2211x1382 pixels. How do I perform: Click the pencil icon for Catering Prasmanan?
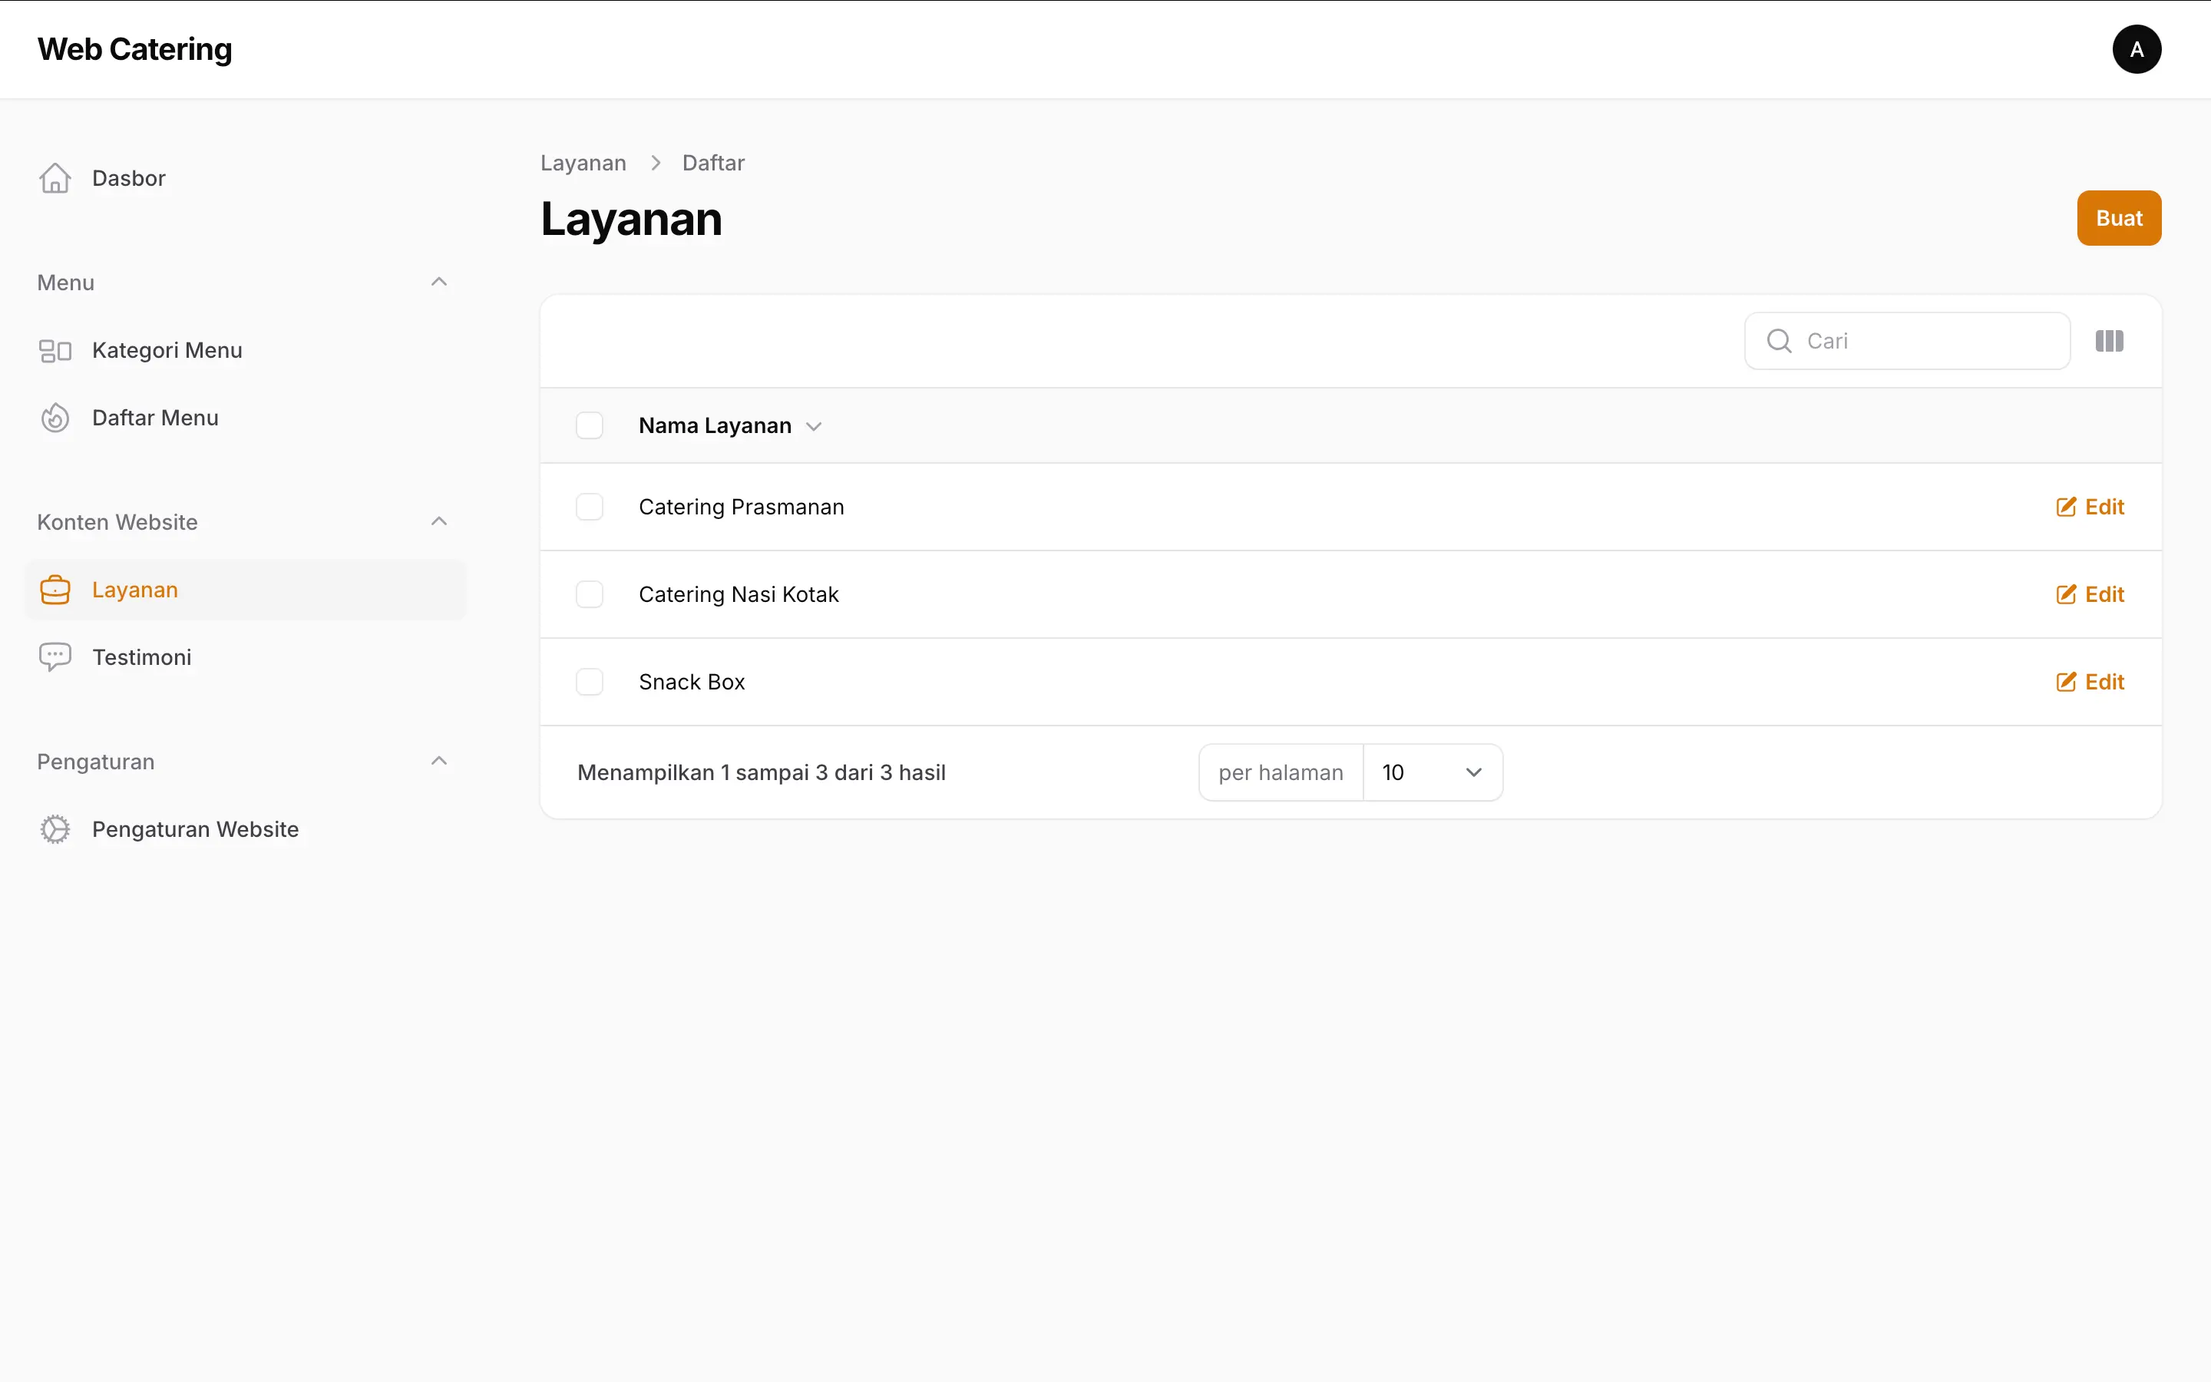click(x=2066, y=508)
